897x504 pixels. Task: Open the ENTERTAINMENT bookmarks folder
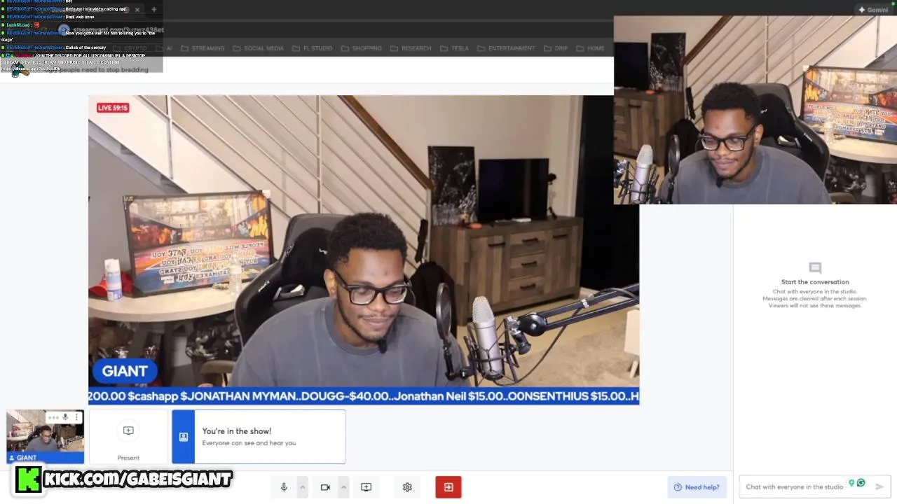[506, 48]
